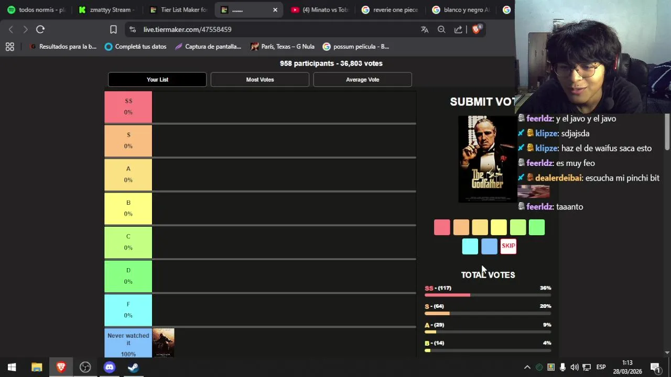671x377 pixels.
Task: Vote 'Never watched it' with blue swatch
Action: (489, 246)
